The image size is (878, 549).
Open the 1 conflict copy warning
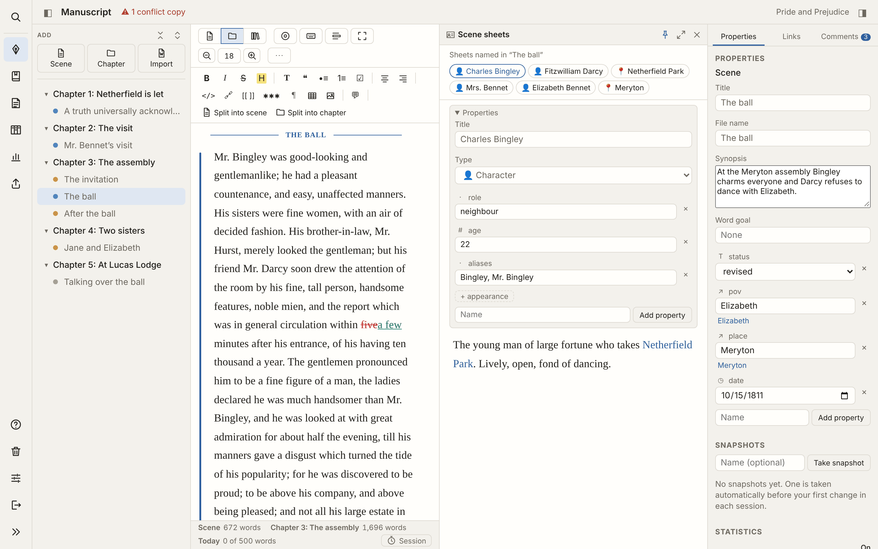(153, 12)
